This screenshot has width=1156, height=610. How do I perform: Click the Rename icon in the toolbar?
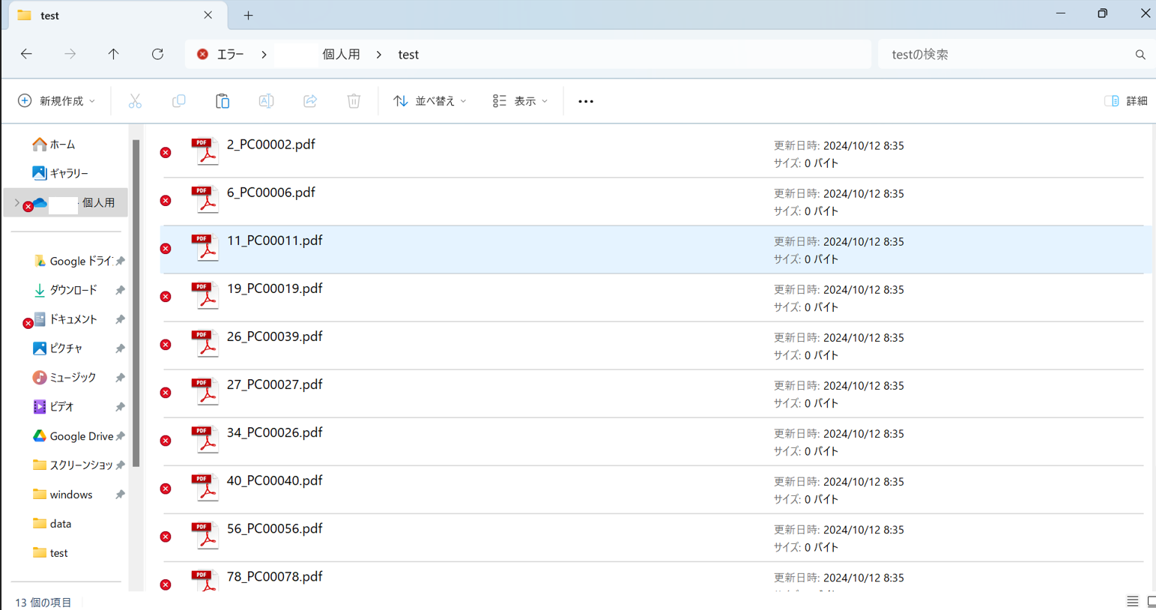click(x=266, y=101)
